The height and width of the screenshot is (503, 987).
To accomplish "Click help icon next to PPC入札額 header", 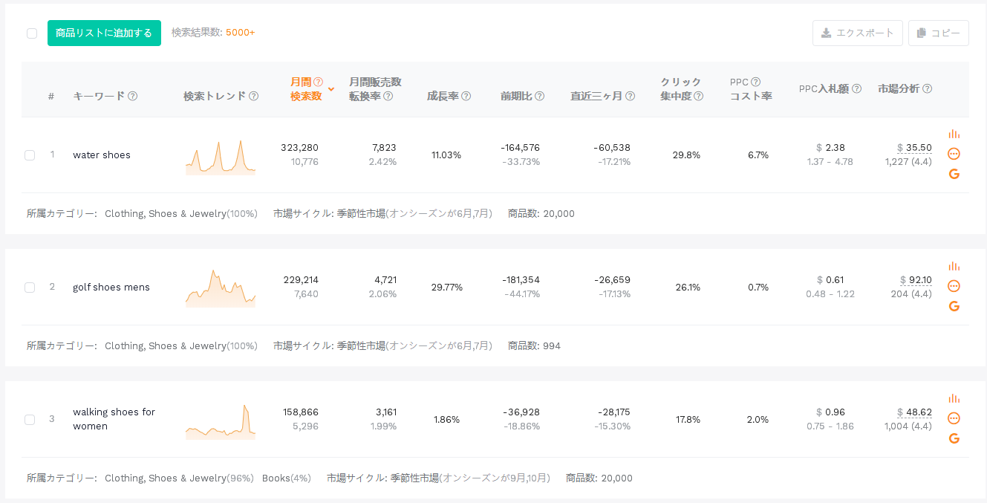I will tap(856, 88).
